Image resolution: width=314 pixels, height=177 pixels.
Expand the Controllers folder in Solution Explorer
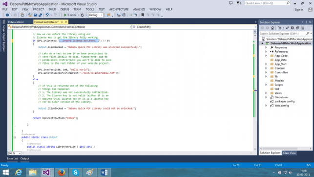[266, 72]
